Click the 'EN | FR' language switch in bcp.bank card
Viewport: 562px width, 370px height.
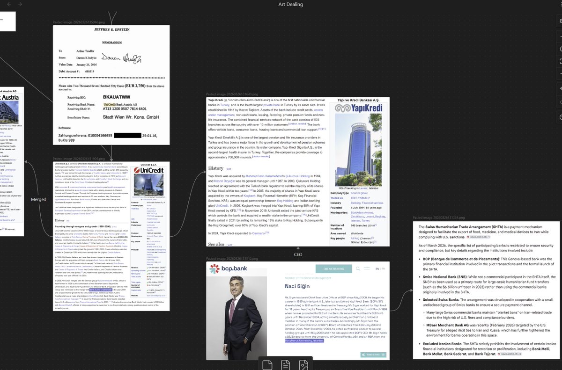[380, 269]
